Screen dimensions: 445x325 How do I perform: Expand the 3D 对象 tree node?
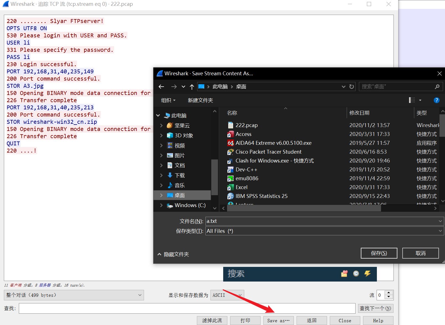click(x=161, y=135)
